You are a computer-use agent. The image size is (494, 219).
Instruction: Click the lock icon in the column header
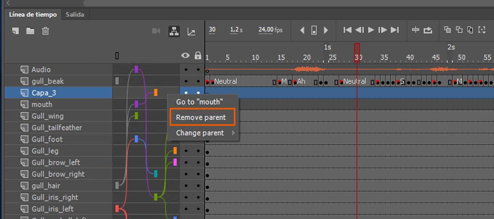point(198,56)
